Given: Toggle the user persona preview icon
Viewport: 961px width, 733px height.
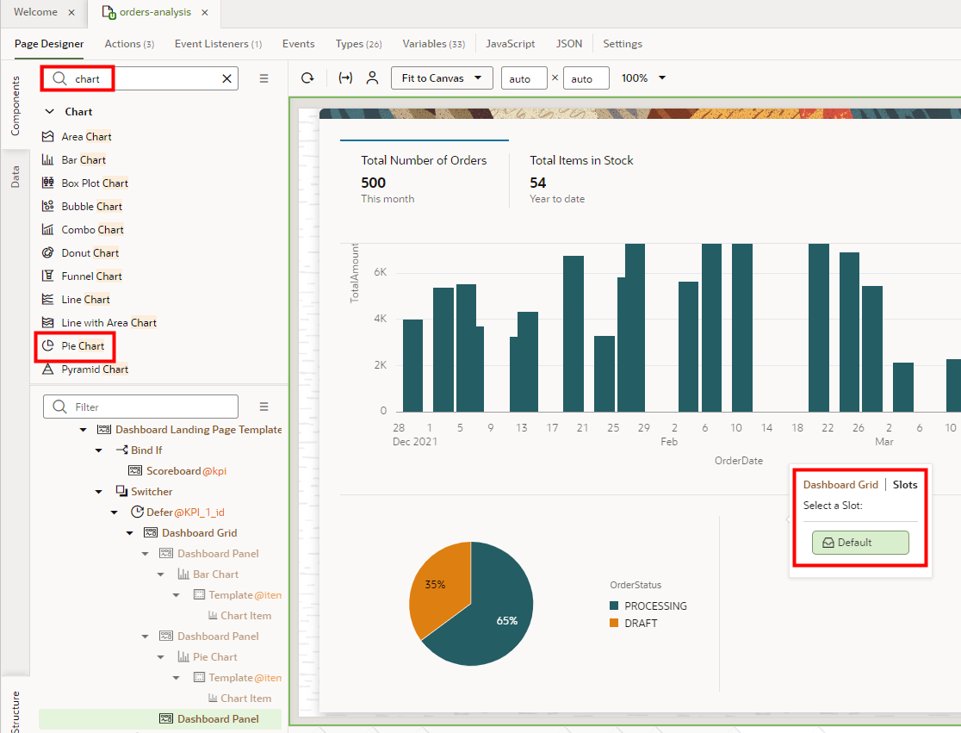Looking at the screenshot, I should point(372,78).
